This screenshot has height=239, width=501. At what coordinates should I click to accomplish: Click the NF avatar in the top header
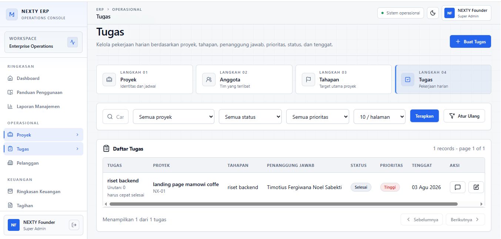click(x=450, y=13)
